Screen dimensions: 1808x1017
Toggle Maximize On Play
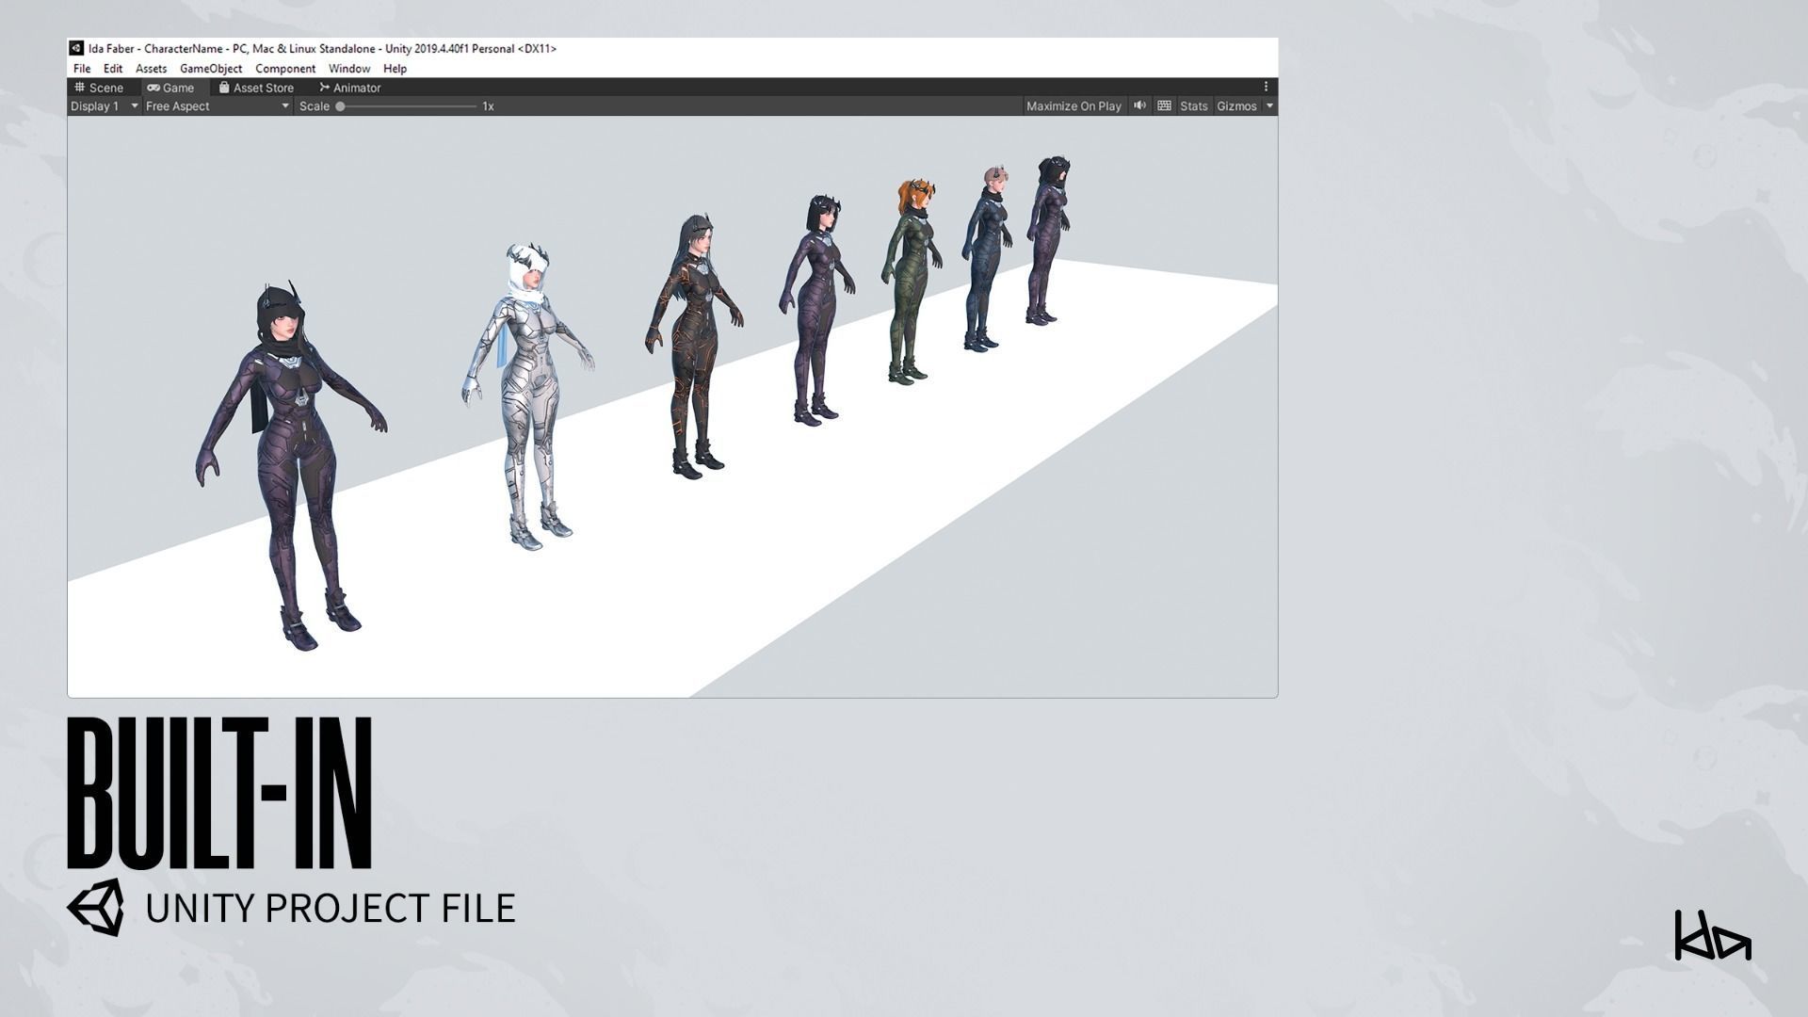(x=1073, y=106)
